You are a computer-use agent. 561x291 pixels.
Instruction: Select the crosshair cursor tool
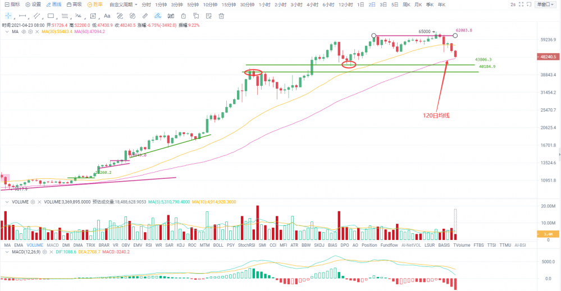[8, 16]
